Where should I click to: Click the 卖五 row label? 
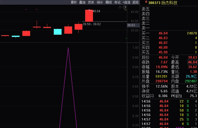coord(145,9)
